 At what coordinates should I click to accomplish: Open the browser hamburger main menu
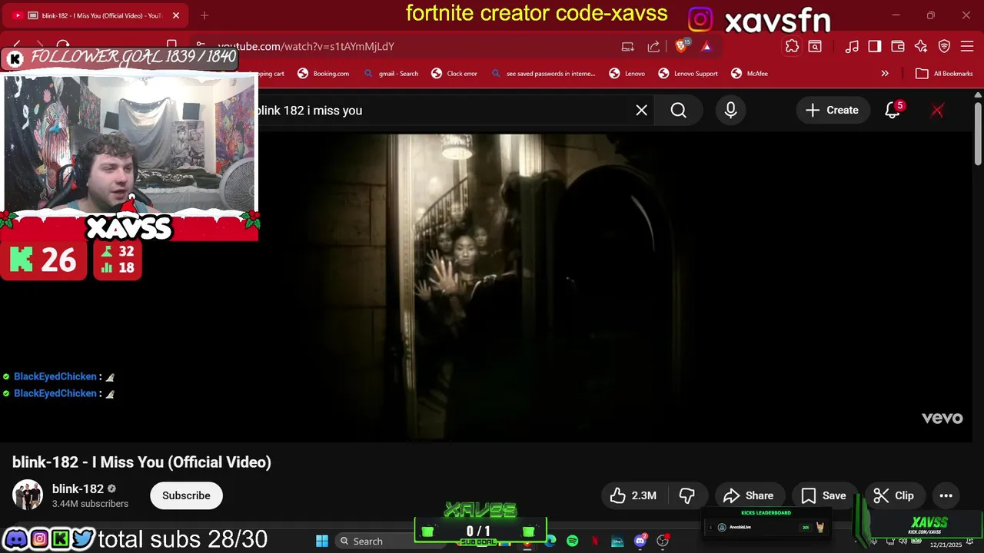tap(968, 46)
